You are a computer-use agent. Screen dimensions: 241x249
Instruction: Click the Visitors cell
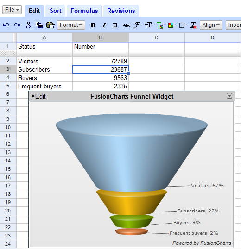44,61
